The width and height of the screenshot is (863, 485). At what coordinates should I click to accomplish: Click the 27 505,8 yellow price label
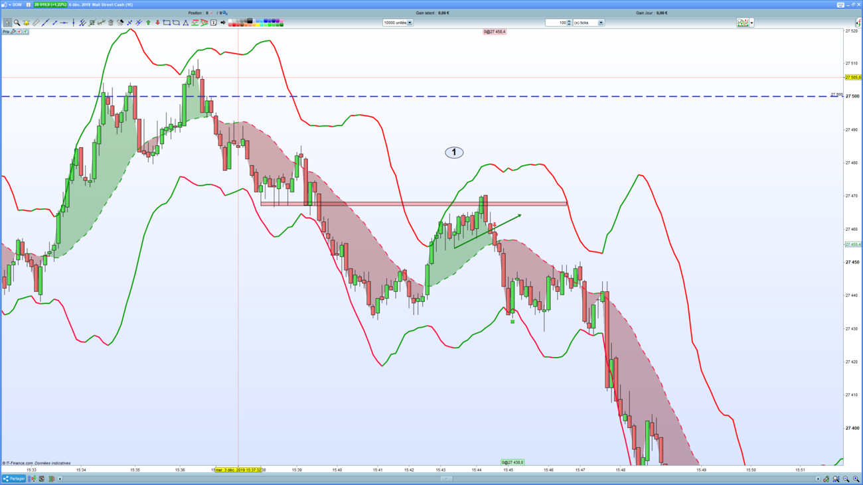pos(853,78)
